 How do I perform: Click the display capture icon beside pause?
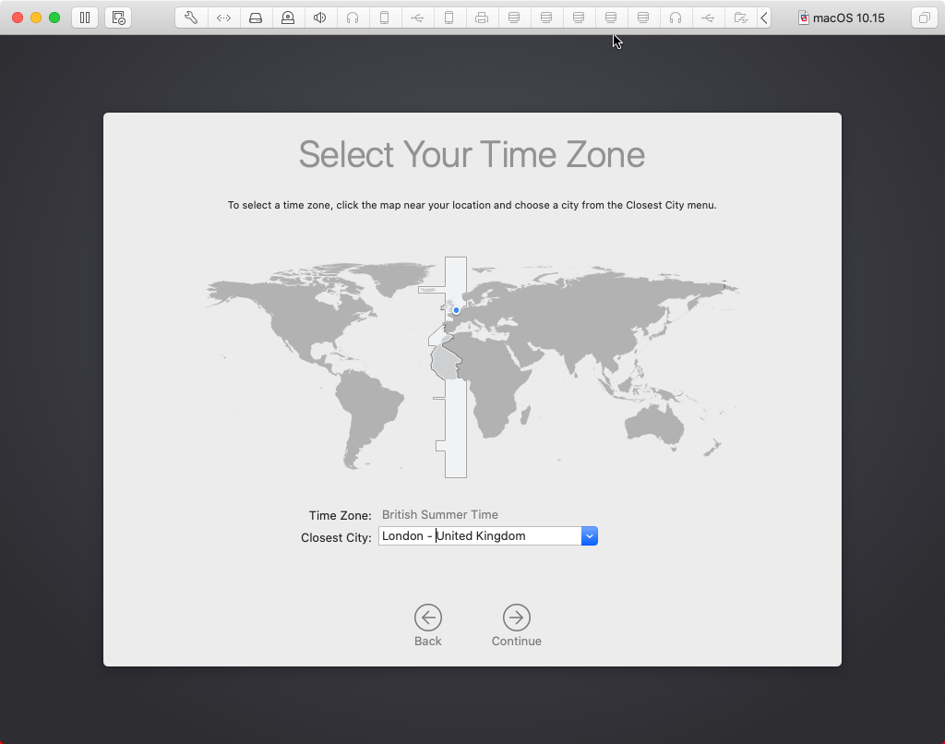118,17
